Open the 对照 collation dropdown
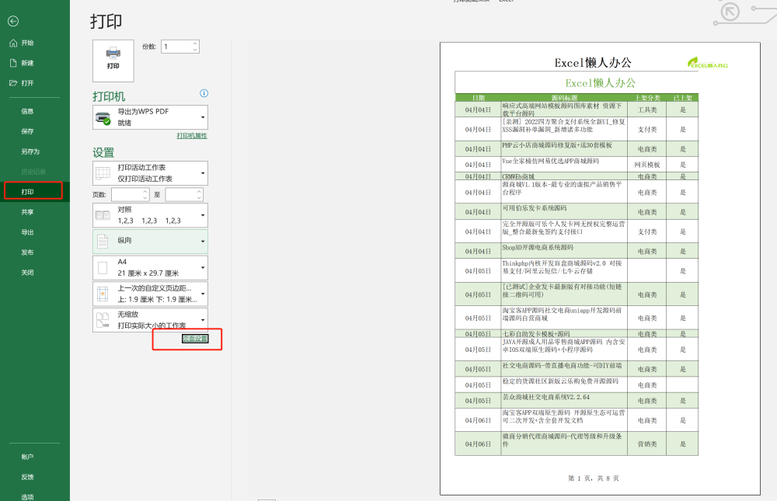 (150, 215)
